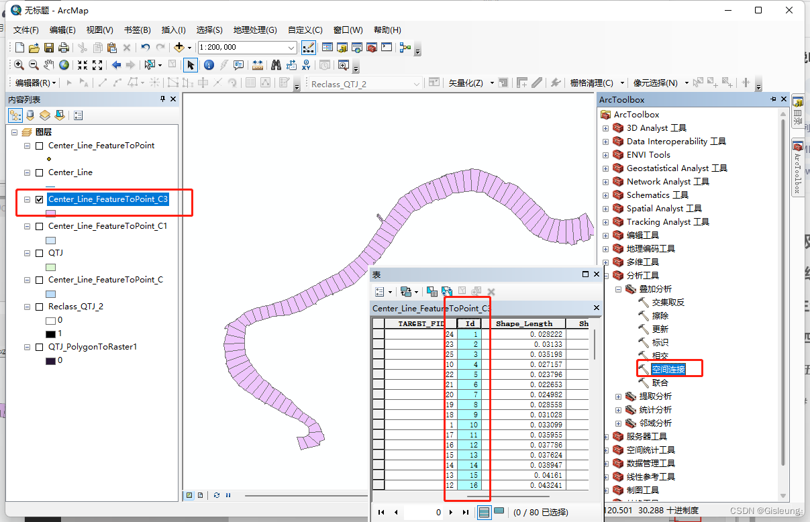Viewport: 810px width, 522px height.
Task: Select the 空间连接 tool
Action: [668, 370]
